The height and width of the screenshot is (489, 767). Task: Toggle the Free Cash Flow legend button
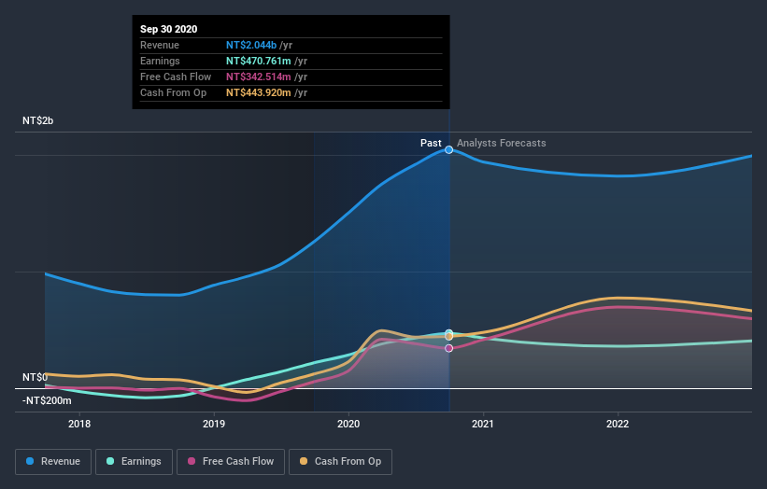coord(231,462)
